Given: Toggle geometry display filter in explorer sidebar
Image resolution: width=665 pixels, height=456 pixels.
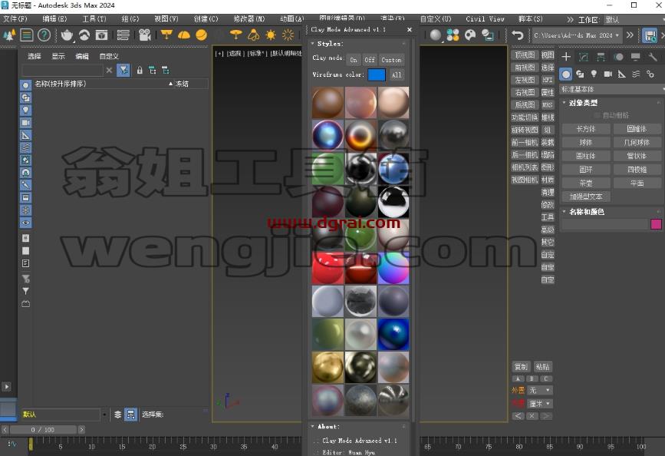Looking at the screenshot, I should point(25,85).
